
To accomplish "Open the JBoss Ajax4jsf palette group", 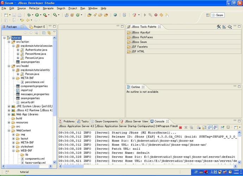I will (x=184, y=32).
